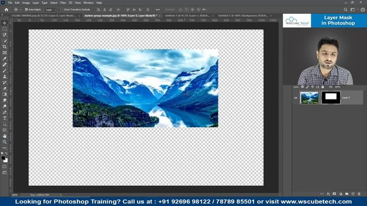Change screen mode icon in toolbox
The width and height of the screenshot is (367, 206).
[x=5, y=173]
